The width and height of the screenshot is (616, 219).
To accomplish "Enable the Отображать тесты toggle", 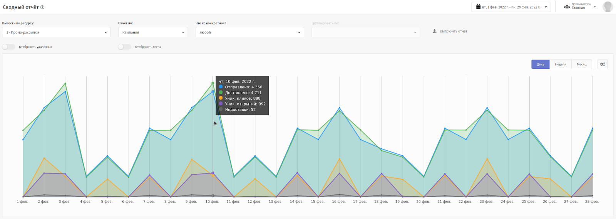I will 124,47.
